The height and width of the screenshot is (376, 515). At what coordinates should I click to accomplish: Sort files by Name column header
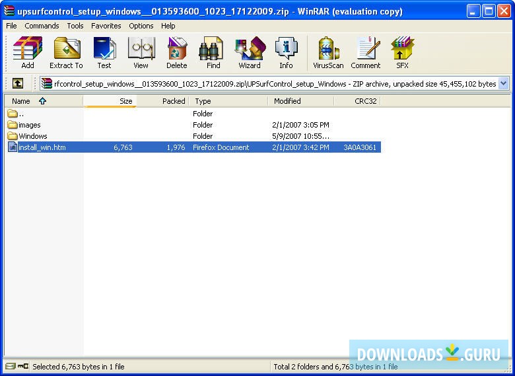point(21,101)
